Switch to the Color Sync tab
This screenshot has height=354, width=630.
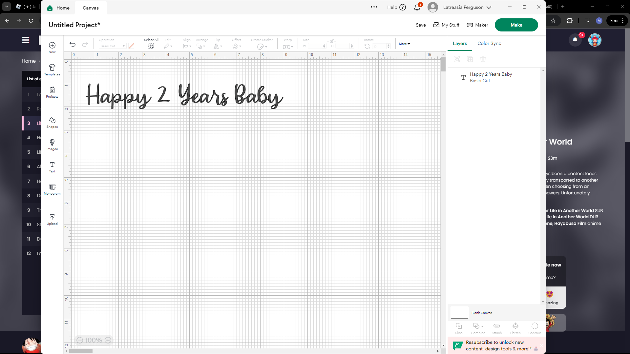[x=489, y=43]
